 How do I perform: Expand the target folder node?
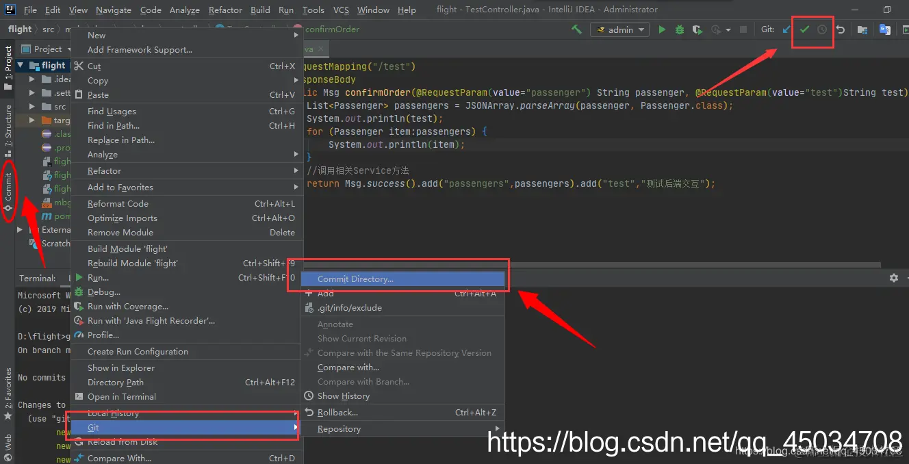click(32, 120)
